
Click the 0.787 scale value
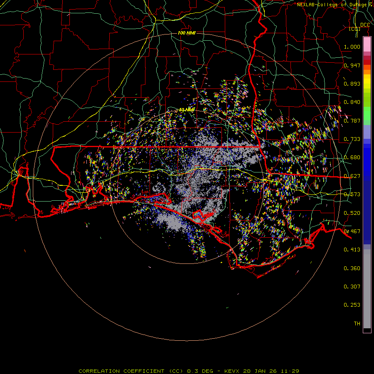(x=352, y=121)
